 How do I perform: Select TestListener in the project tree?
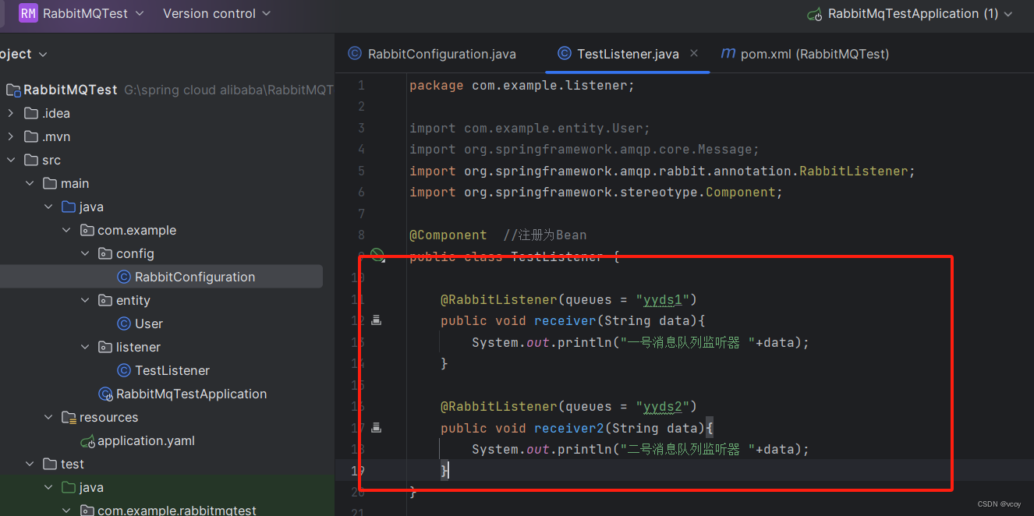point(172,370)
